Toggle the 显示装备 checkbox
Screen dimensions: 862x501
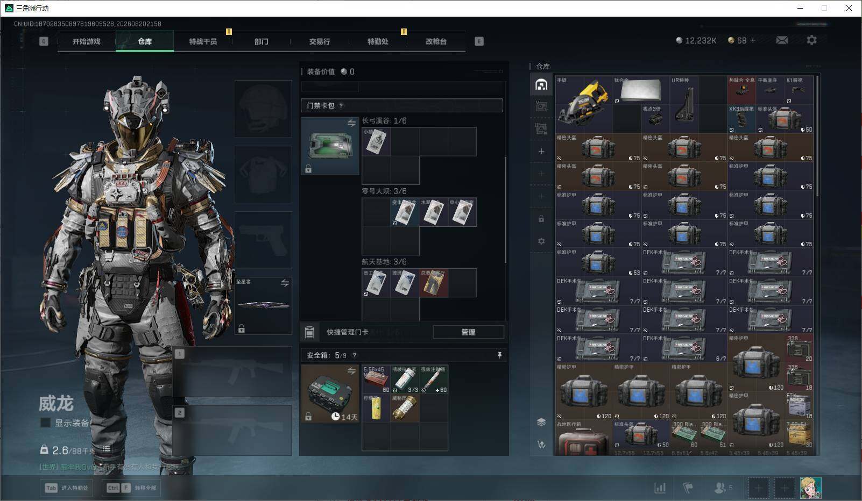point(46,423)
